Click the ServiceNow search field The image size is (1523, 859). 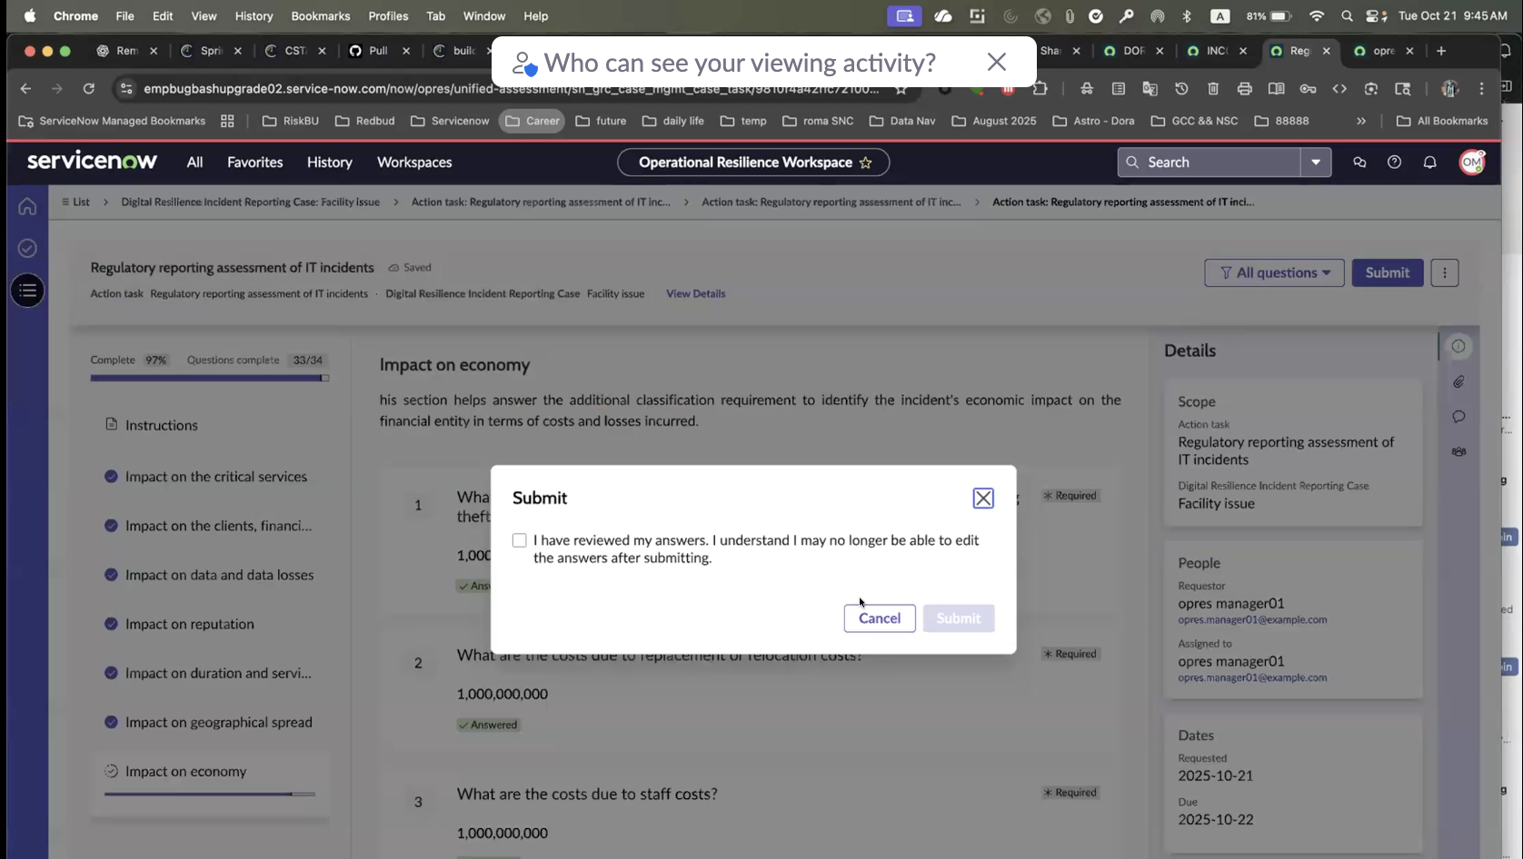(1209, 162)
